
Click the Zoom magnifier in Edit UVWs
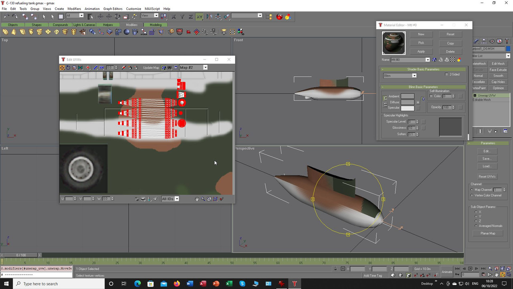point(203,199)
